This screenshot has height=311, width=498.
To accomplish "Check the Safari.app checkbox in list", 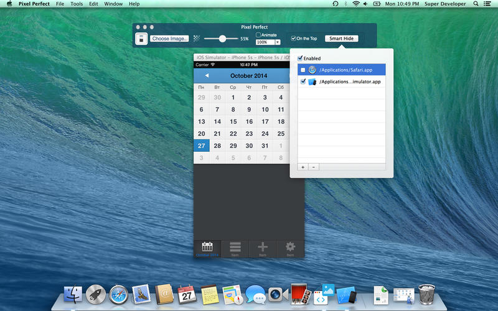I will [303, 70].
